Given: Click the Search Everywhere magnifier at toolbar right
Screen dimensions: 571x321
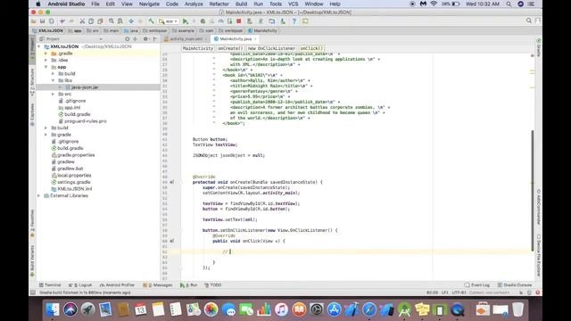Looking at the screenshot, I should [x=529, y=21].
